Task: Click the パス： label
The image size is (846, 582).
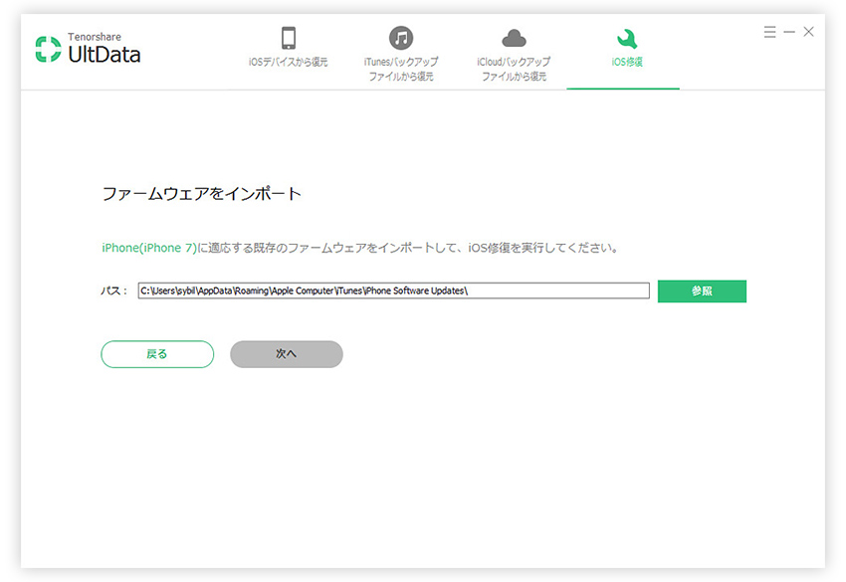Action: (114, 291)
